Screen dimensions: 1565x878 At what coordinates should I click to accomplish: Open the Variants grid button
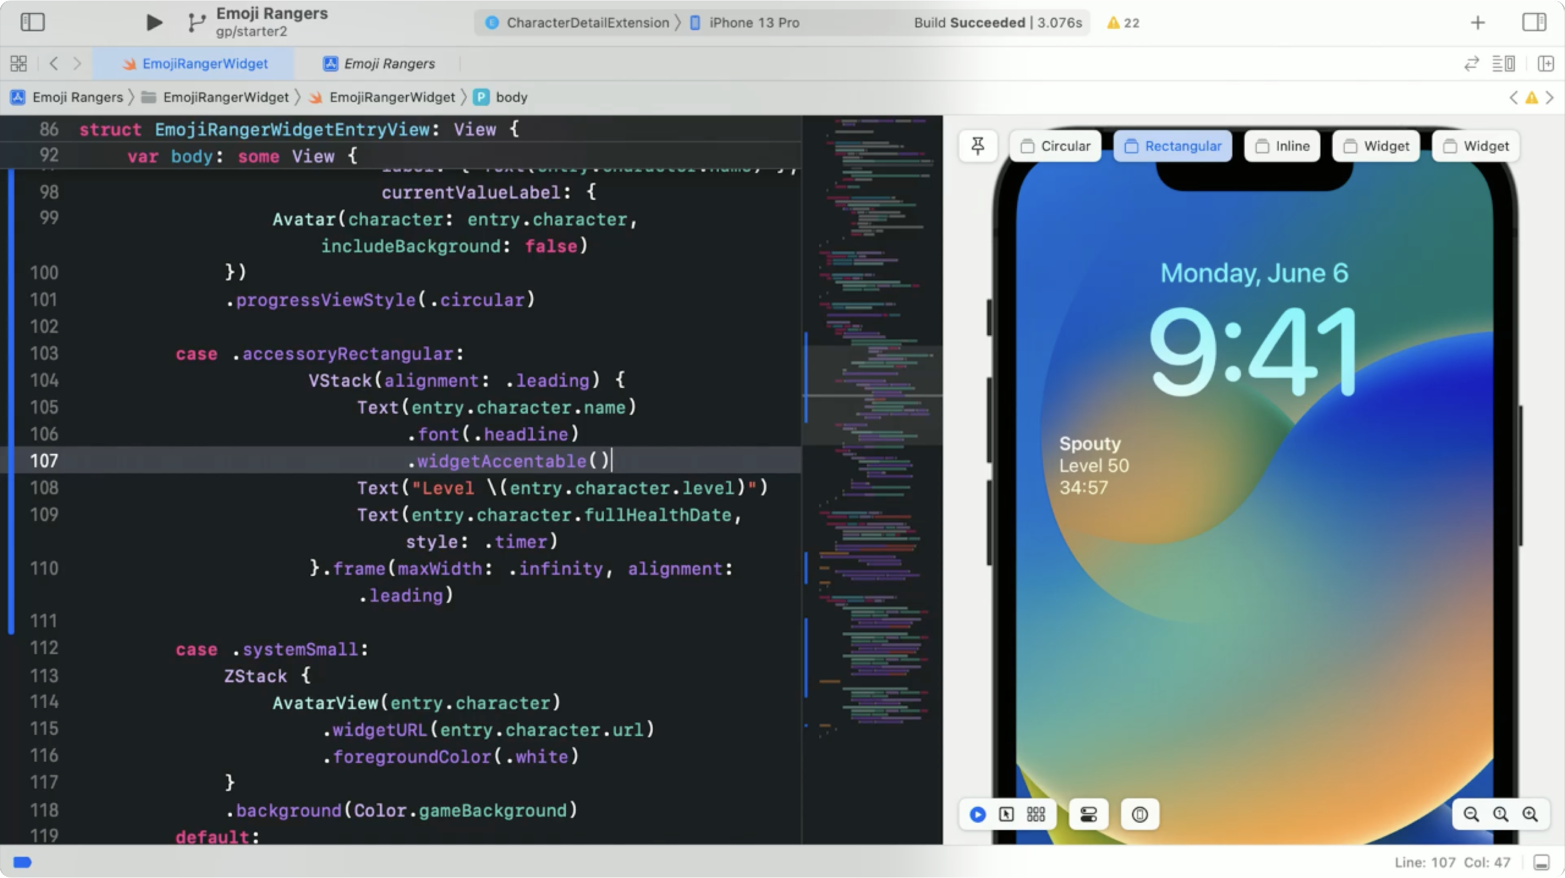pos(1036,814)
